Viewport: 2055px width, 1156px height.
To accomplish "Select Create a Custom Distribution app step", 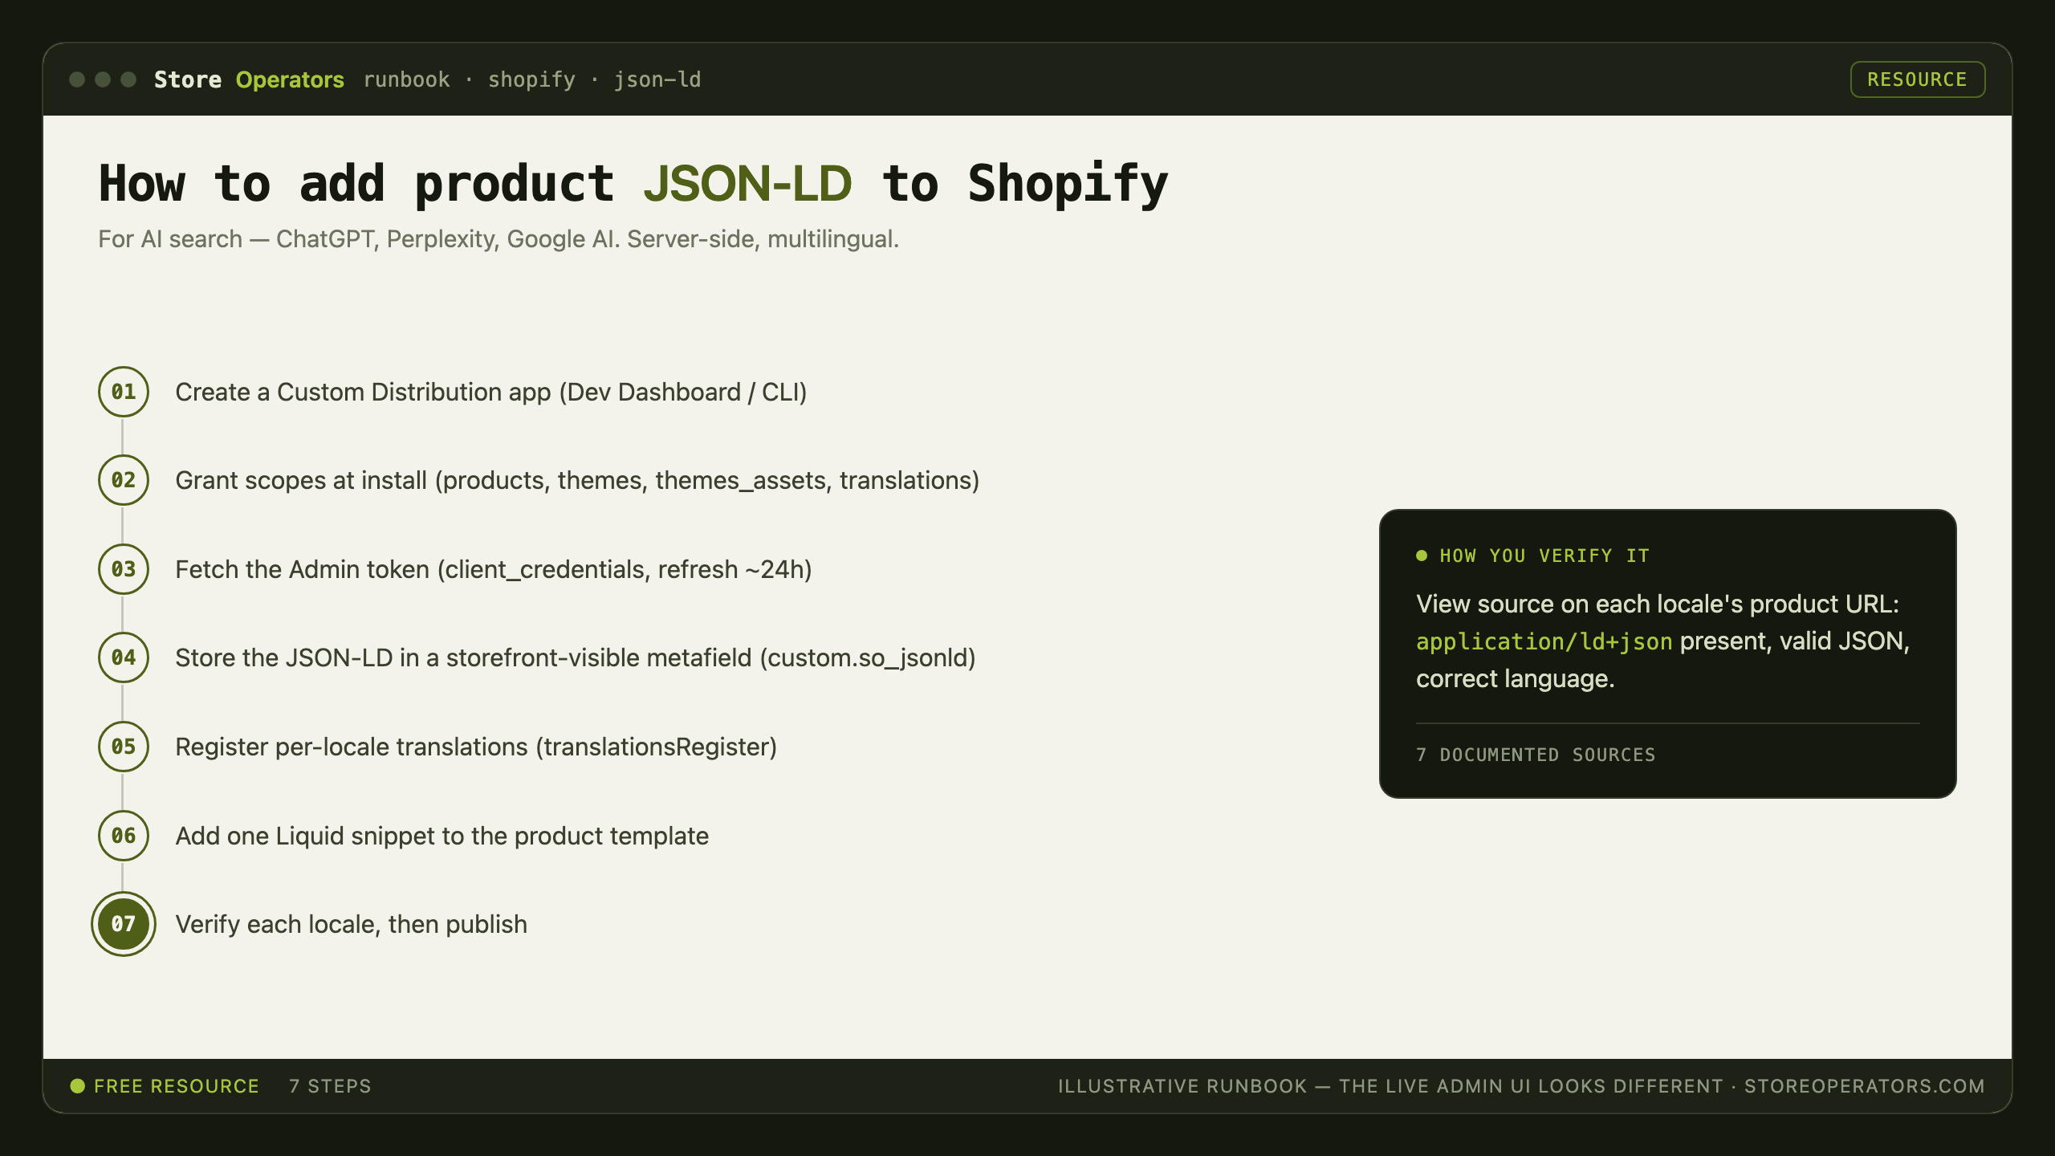I will (491, 392).
